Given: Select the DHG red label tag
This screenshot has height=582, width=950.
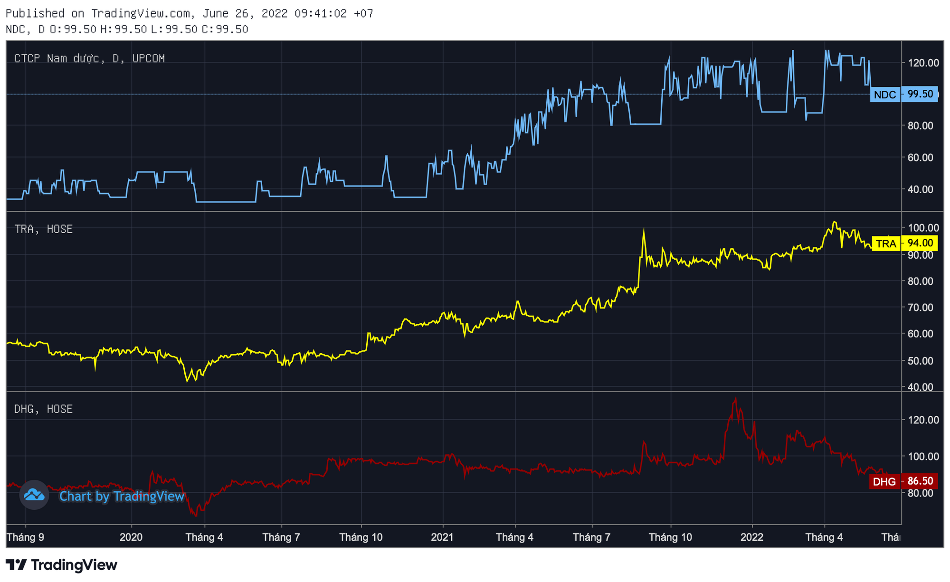Looking at the screenshot, I should tap(884, 482).
